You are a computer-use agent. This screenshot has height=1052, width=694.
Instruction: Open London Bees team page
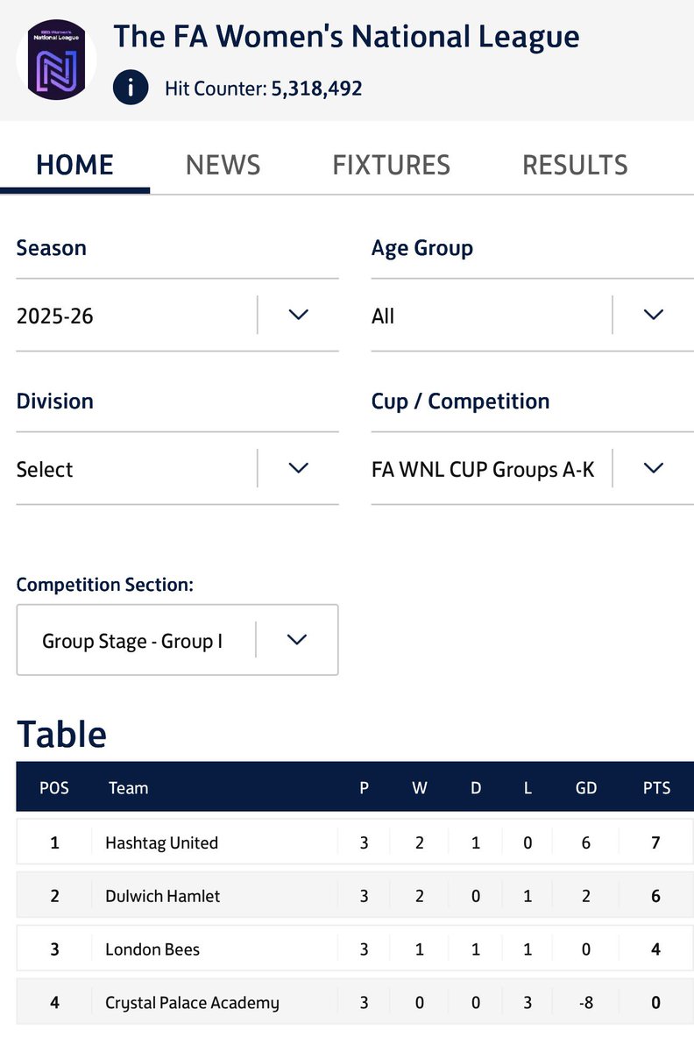point(152,949)
